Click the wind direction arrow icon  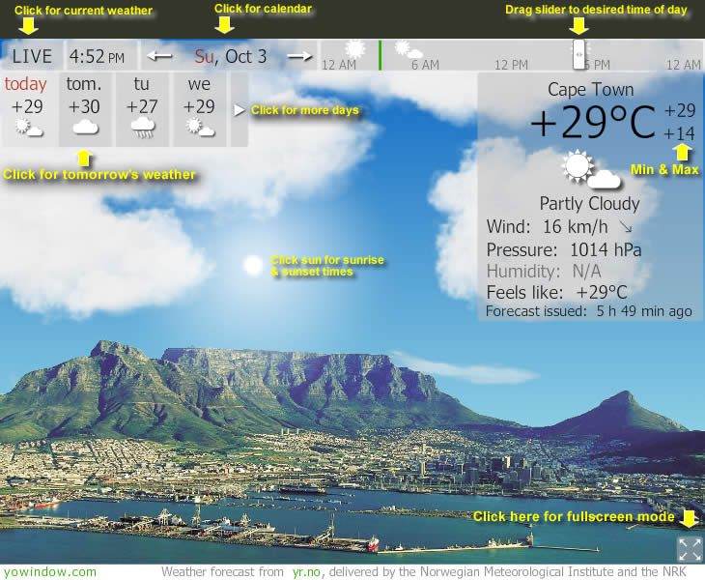[x=626, y=227]
